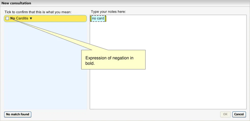Click the "no card" highlighted token

click(98, 18)
